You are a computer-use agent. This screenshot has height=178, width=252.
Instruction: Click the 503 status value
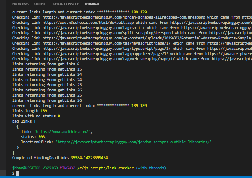(42, 137)
